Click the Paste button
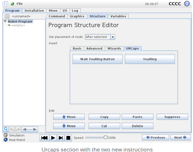This screenshot has height=152, width=193. 138,117
